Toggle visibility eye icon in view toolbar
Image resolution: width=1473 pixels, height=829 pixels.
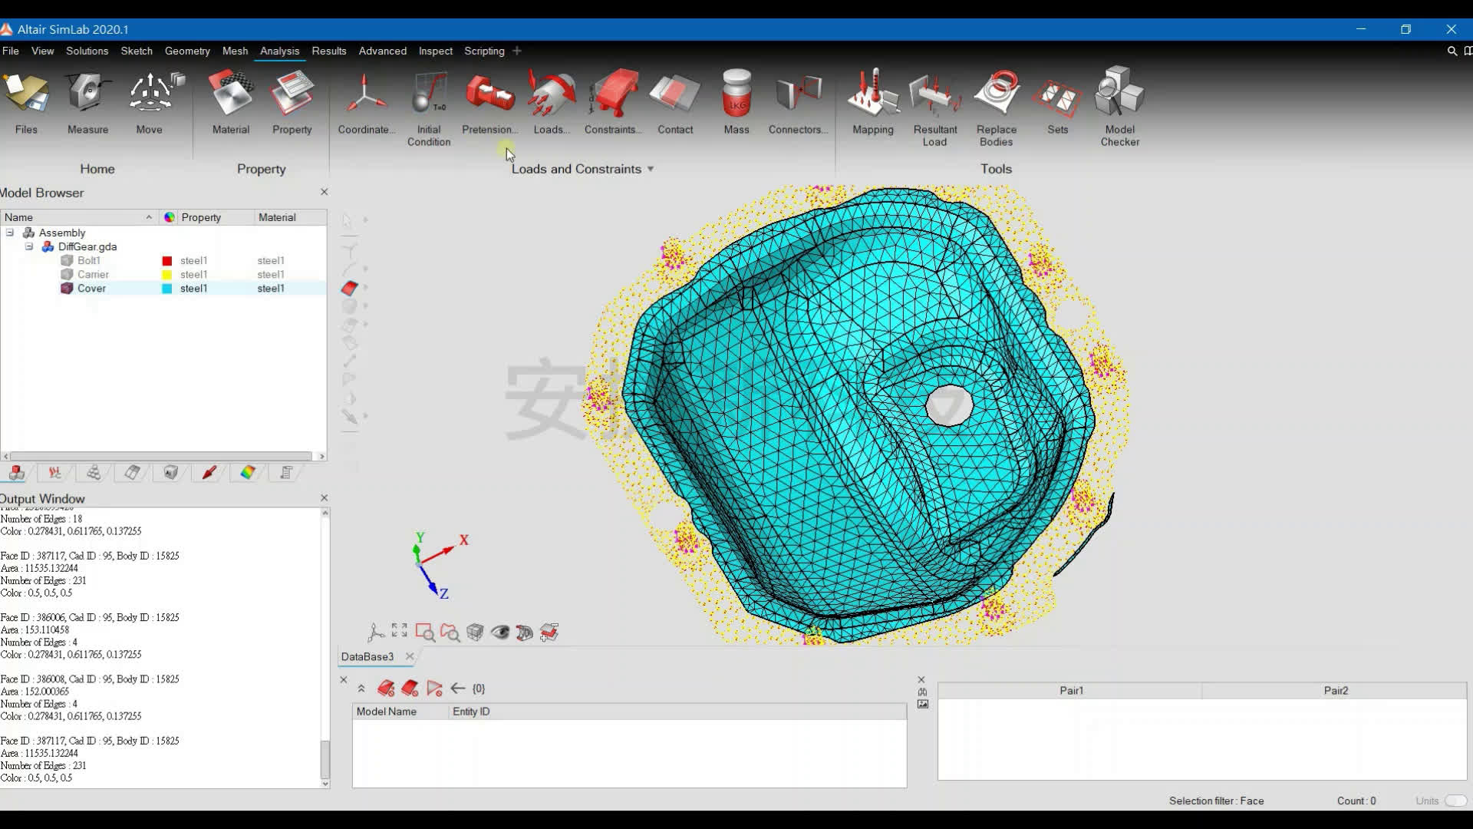pyautogui.click(x=500, y=632)
